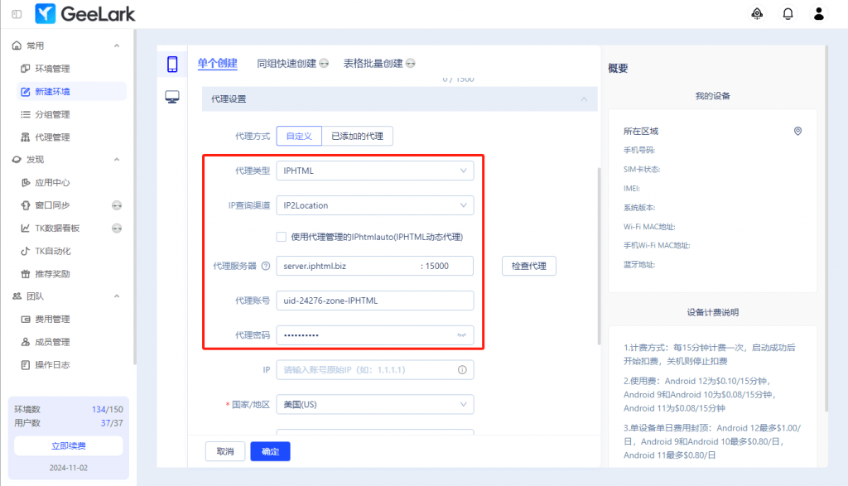The width and height of the screenshot is (848, 486).
Task: Open the notifications bell
Action: click(x=788, y=13)
